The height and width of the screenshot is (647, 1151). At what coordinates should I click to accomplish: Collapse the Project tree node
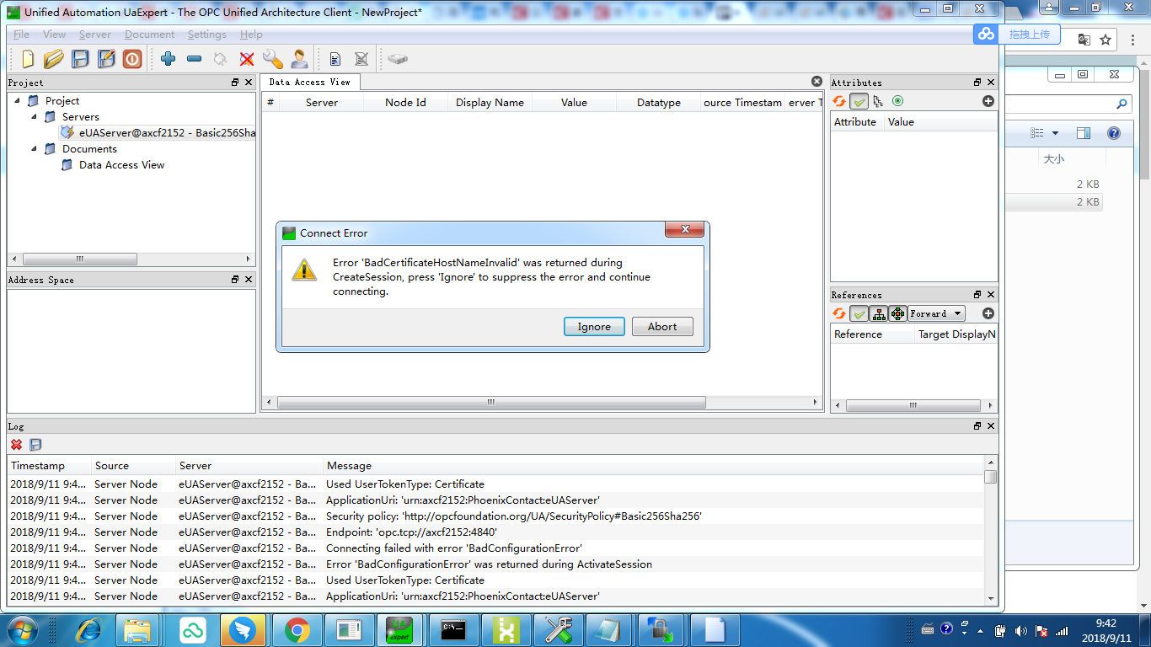click(18, 101)
